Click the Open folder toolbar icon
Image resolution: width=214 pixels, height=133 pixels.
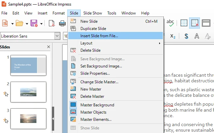point(19,23)
